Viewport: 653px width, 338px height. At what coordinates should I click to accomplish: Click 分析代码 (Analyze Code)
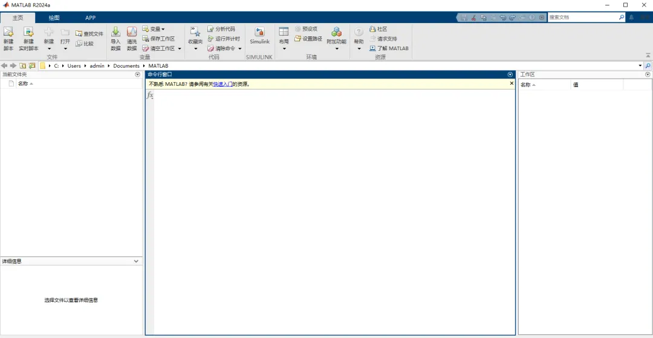pos(221,29)
